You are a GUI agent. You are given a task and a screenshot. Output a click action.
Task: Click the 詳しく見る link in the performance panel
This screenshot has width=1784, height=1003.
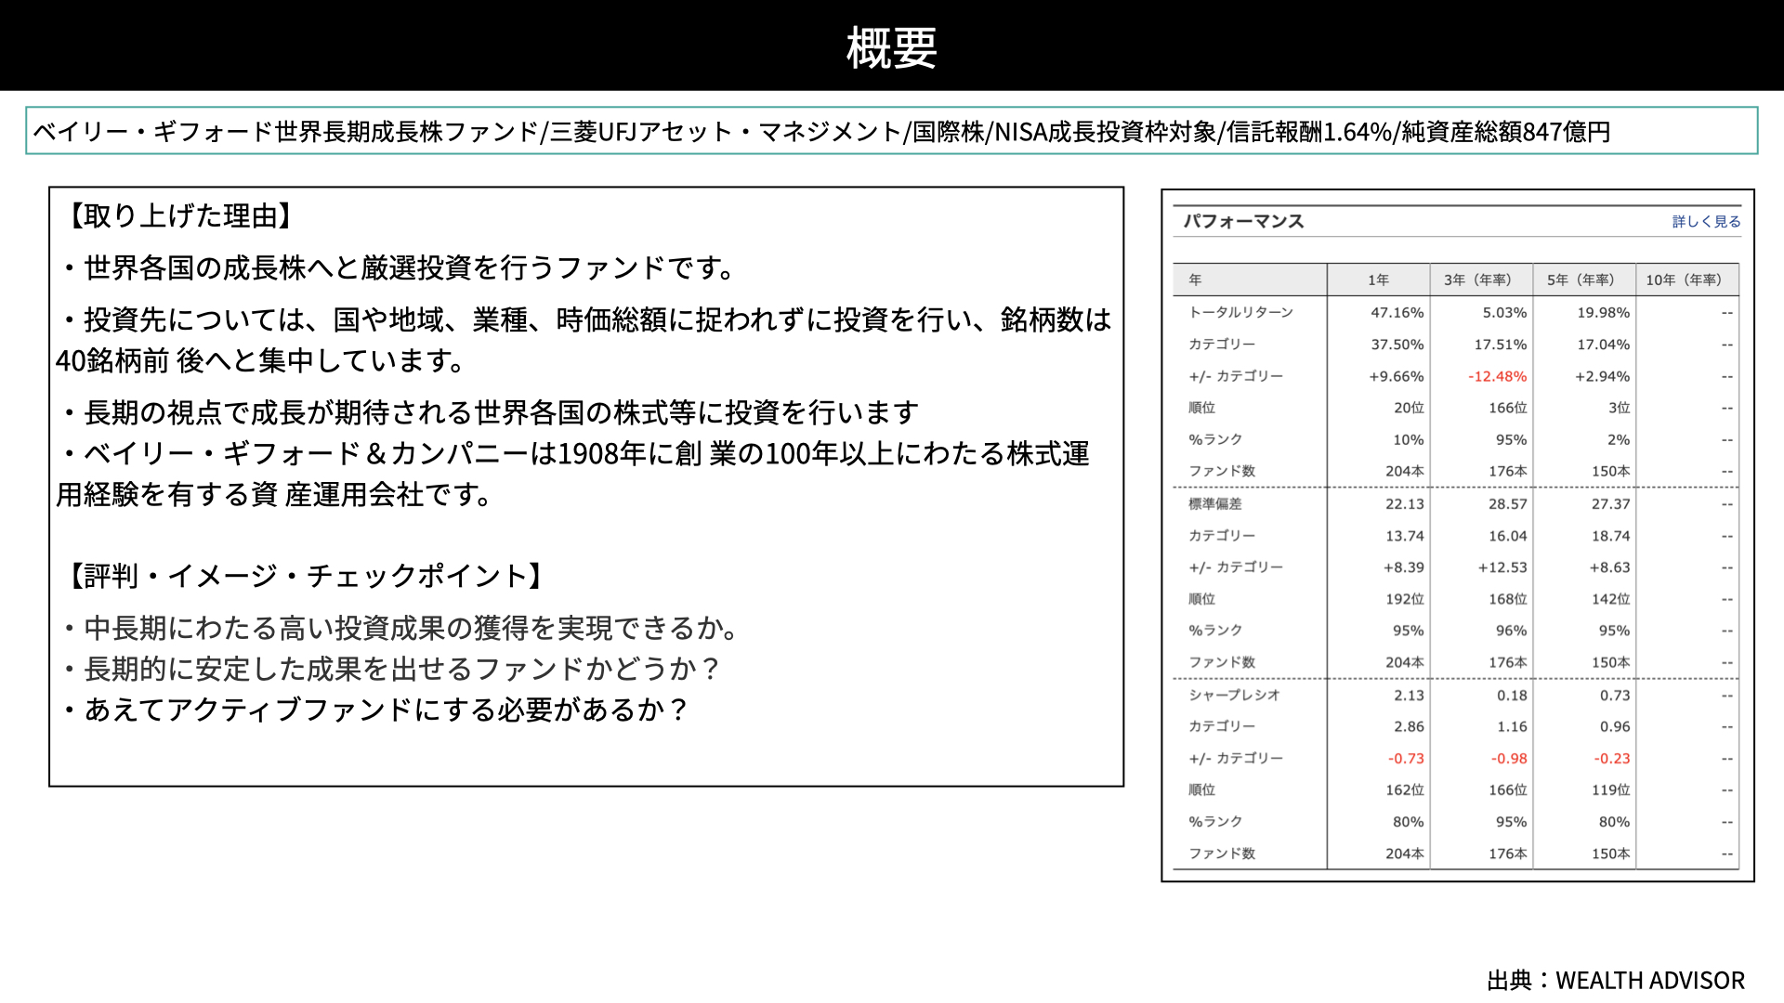(1706, 221)
